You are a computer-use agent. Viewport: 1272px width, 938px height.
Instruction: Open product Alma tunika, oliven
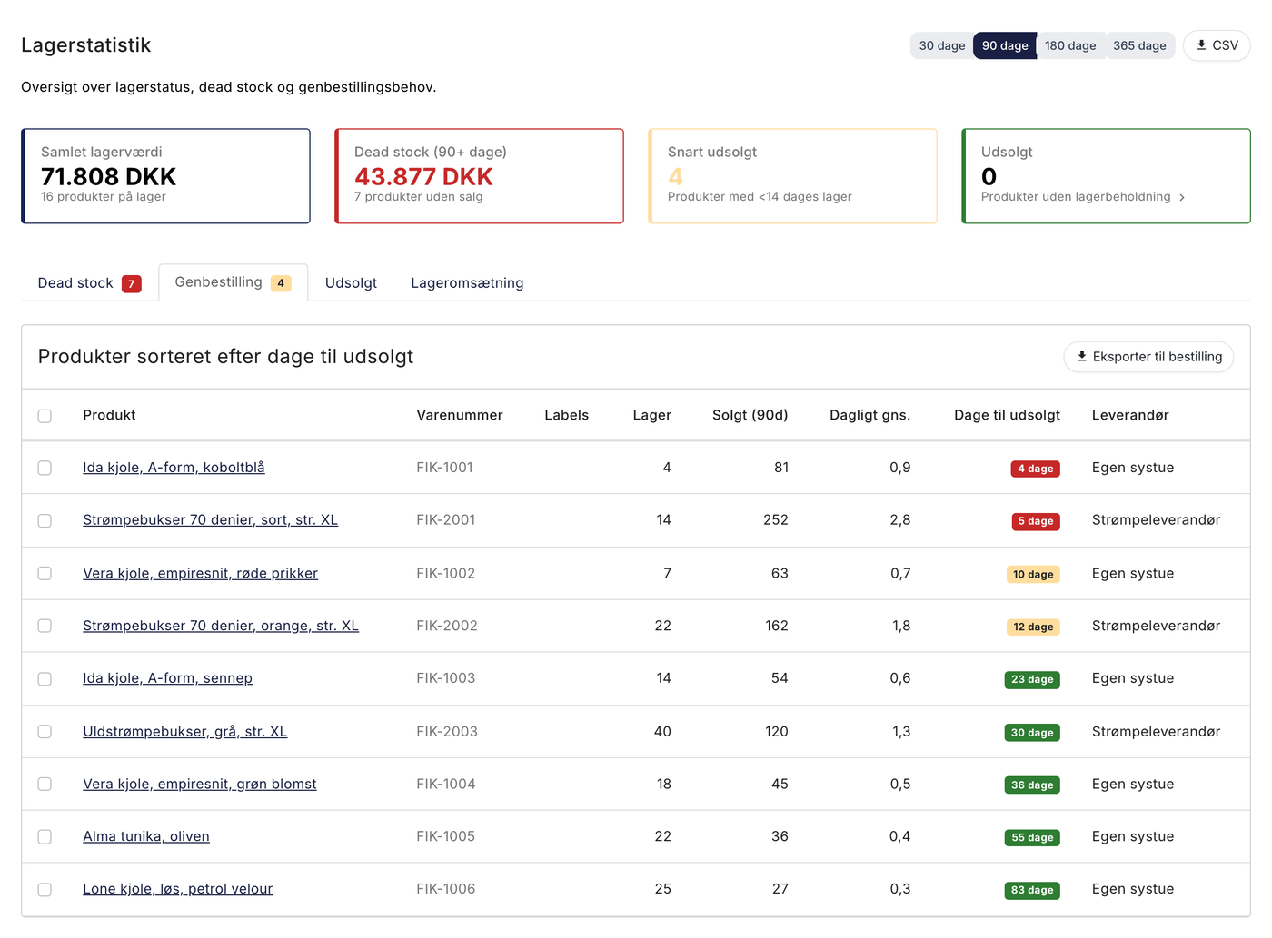146,836
